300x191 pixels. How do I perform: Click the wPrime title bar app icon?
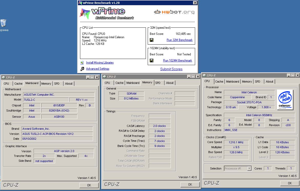[81, 3]
